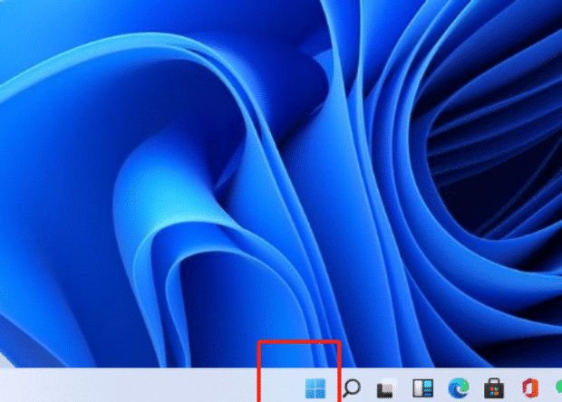This screenshot has width=562, height=402.
Task: Launch Microsoft Edge browser
Action: pyautogui.click(x=457, y=388)
